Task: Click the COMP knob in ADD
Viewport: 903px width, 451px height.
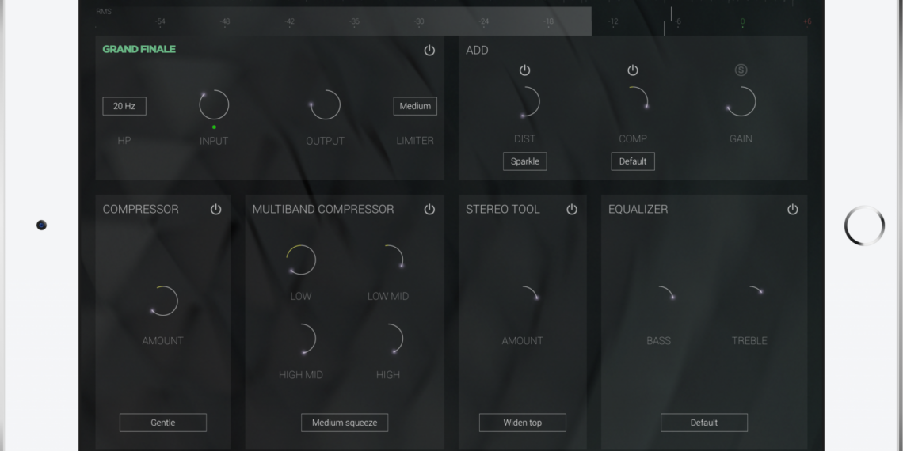Action: (x=633, y=102)
